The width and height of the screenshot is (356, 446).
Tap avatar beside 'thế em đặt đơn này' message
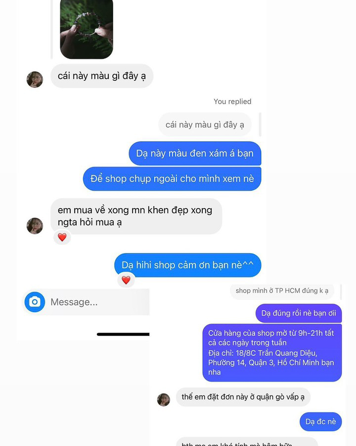click(164, 400)
